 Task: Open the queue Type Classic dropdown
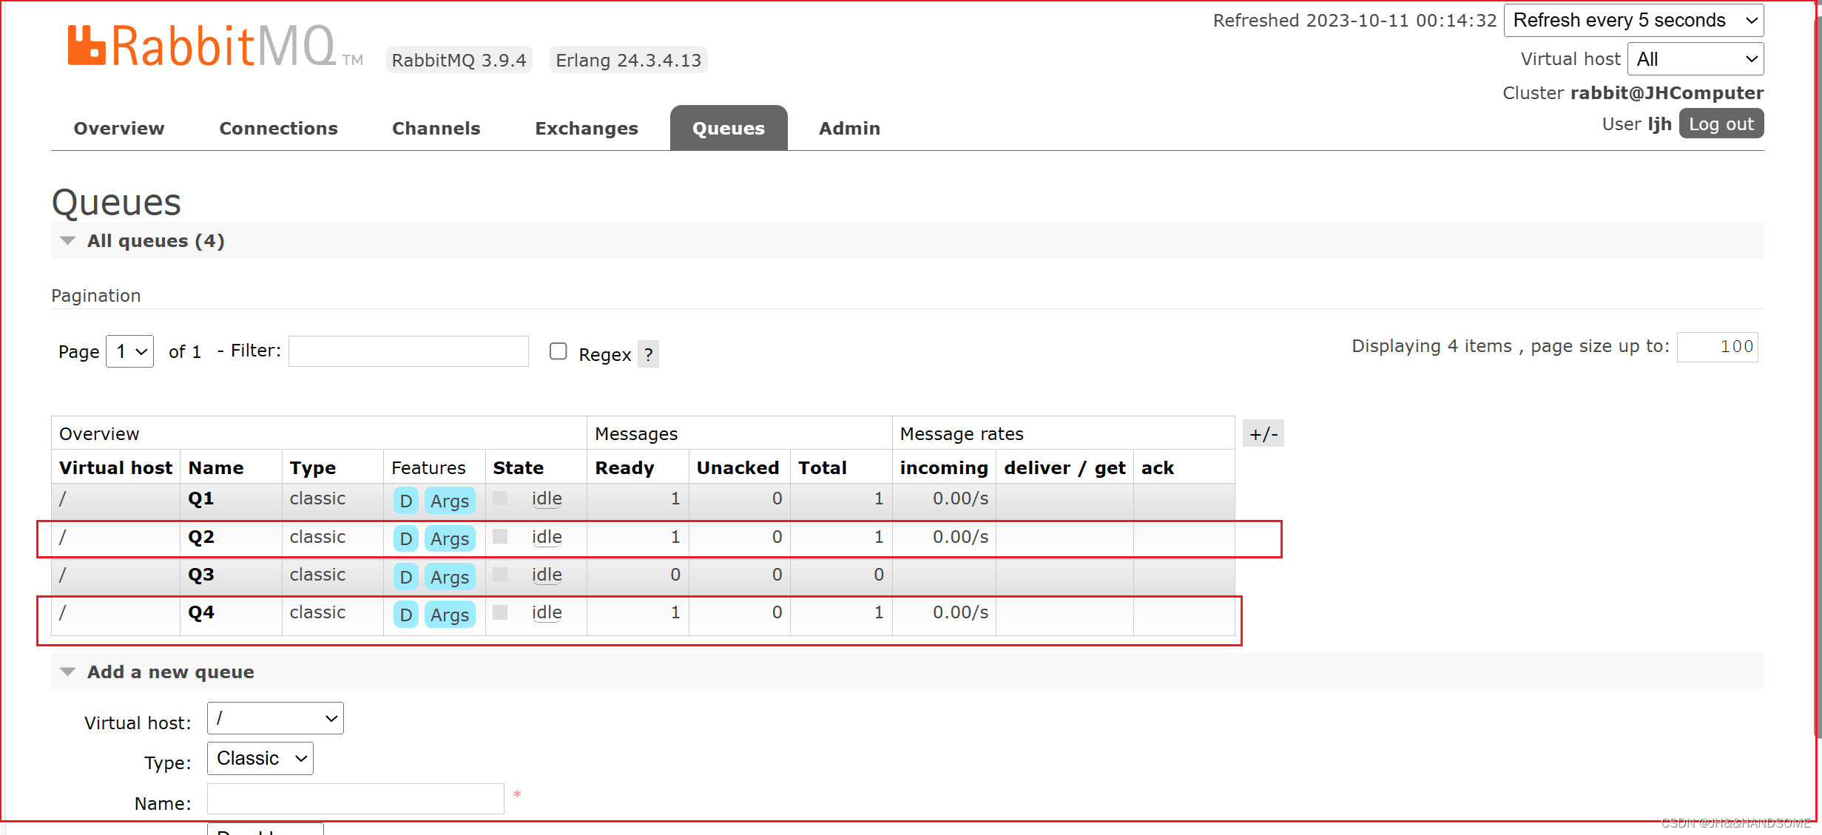pos(260,759)
